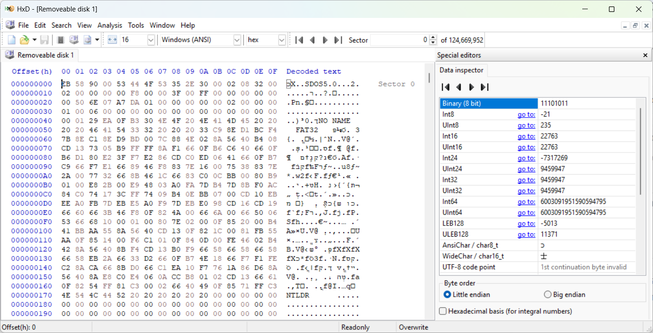This screenshot has height=333, width=653.
Task: Click the Int32 'go to:' link
Action: 526,180
